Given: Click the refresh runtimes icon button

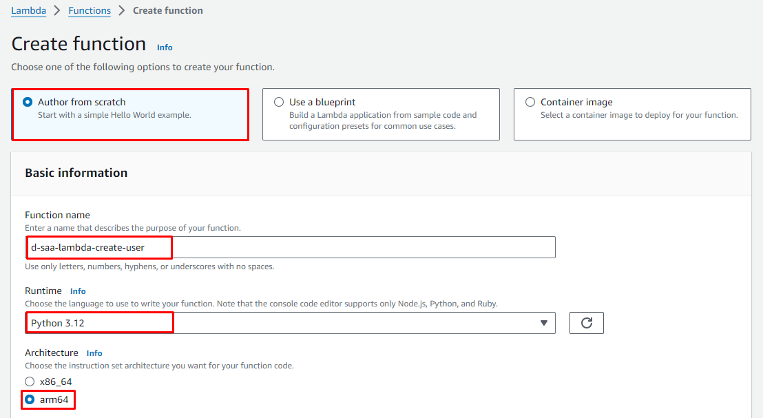Looking at the screenshot, I should [x=586, y=323].
